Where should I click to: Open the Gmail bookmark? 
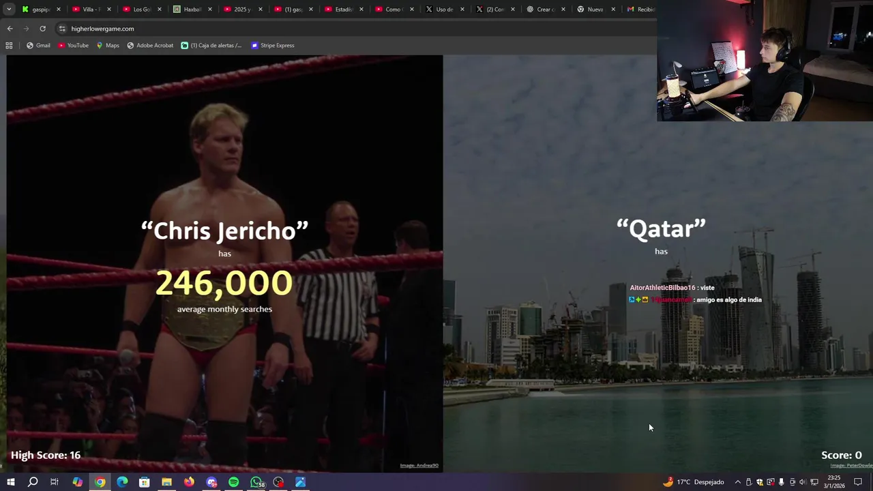click(x=38, y=46)
